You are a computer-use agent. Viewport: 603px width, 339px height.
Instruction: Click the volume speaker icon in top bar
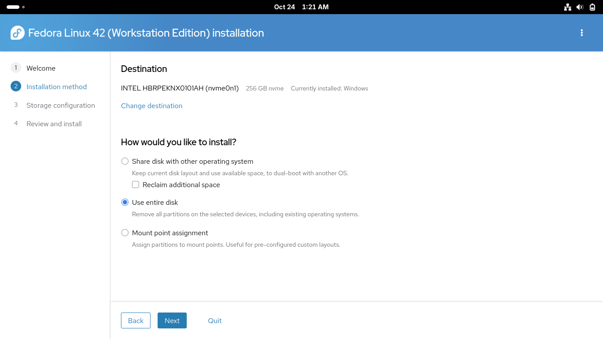(x=580, y=7)
